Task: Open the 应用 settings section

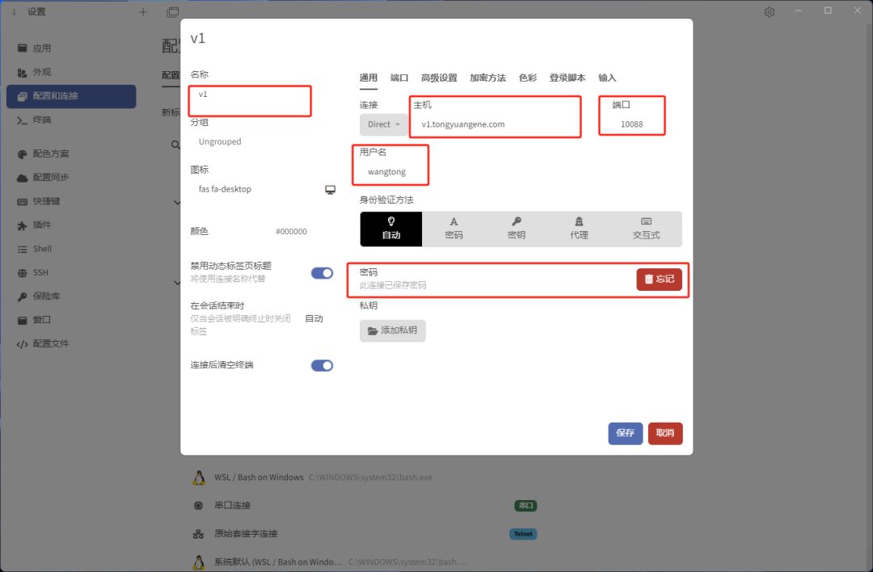Action: click(x=71, y=48)
